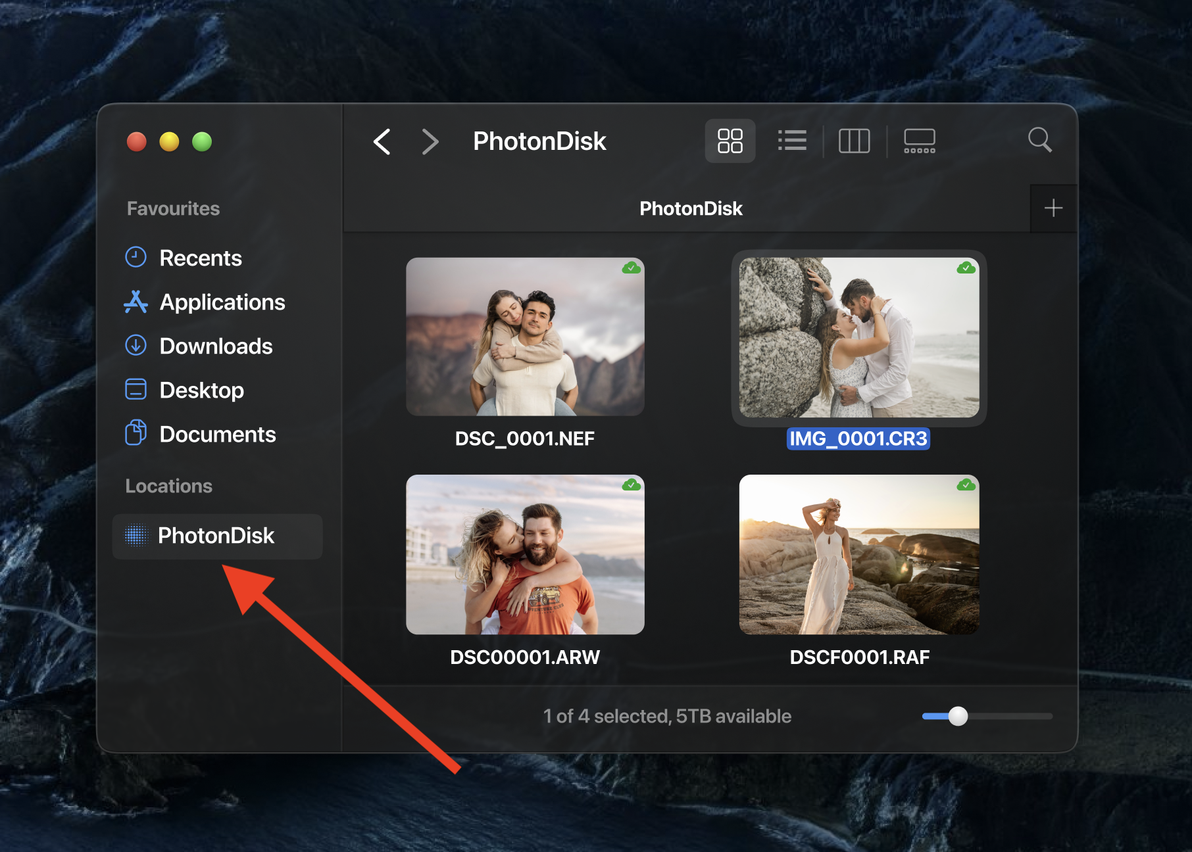Add a new tab with plus button
Image resolution: width=1192 pixels, height=852 pixels.
[1053, 208]
